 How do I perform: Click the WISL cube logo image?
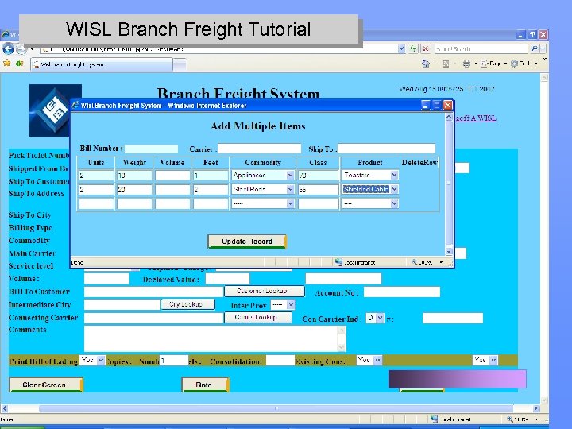56,110
